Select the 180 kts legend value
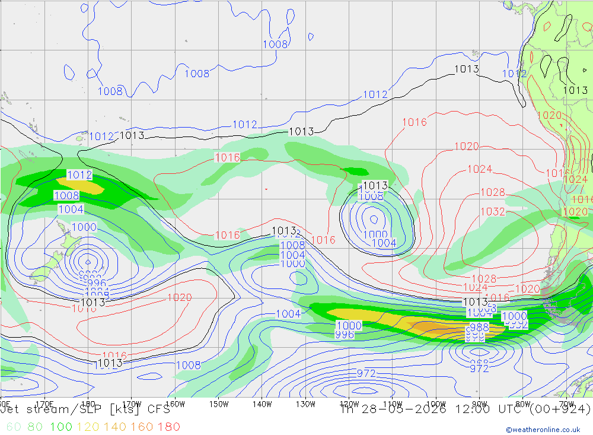The height and width of the screenshot is (435, 593). 168,427
